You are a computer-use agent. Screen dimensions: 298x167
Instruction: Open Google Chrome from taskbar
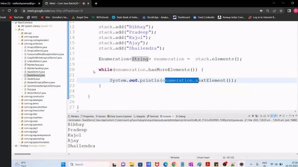click(174, 164)
